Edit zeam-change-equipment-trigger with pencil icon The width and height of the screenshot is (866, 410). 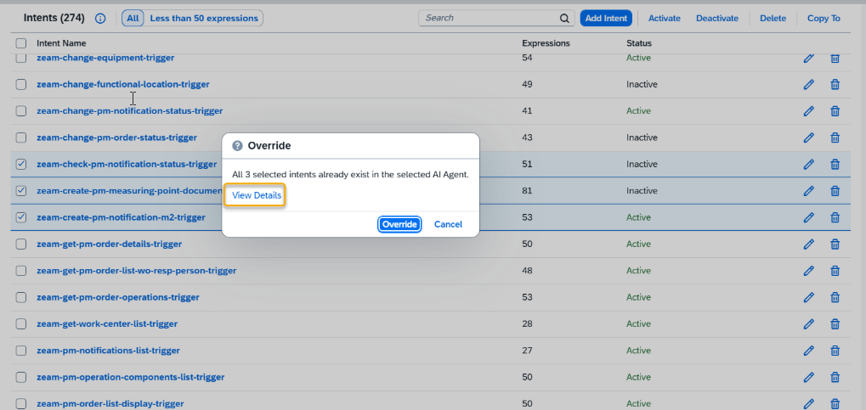pos(808,58)
